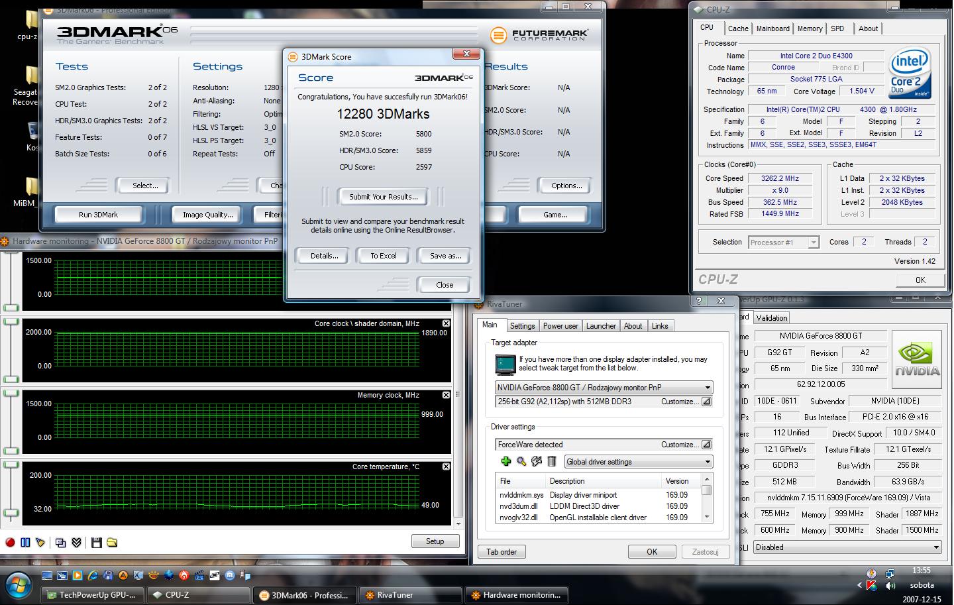Click Show Desktop icon in Quick Launch
The height and width of the screenshot is (605, 954).
point(47,575)
